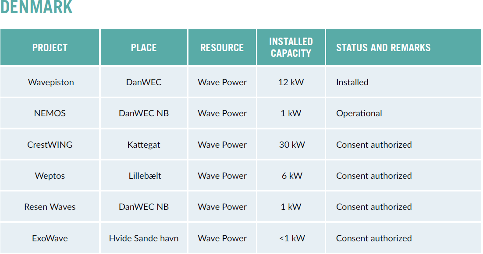The width and height of the screenshot is (483, 254).
Task: Click Wave Power in the Weptos row
Action: (x=222, y=176)
